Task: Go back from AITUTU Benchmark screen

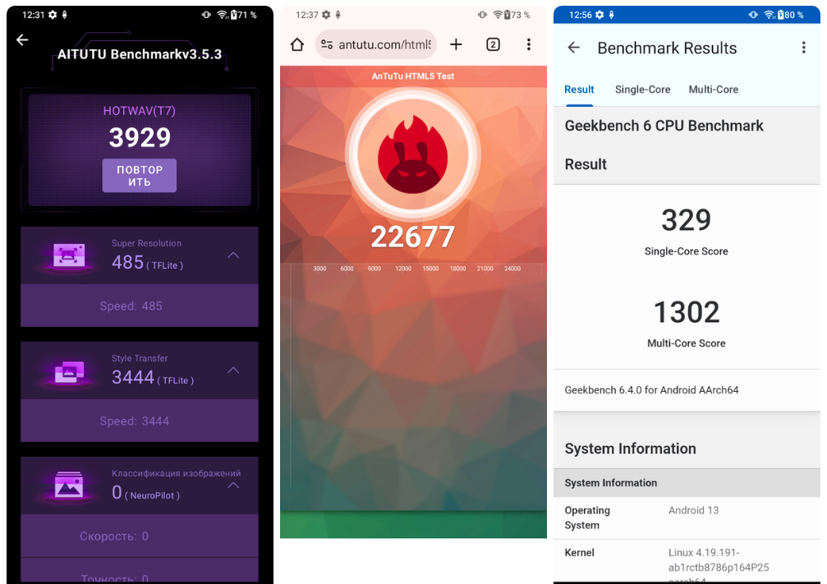Action: [22, 39]
